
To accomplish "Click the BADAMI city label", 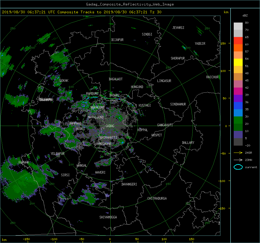I will point(114,95).
